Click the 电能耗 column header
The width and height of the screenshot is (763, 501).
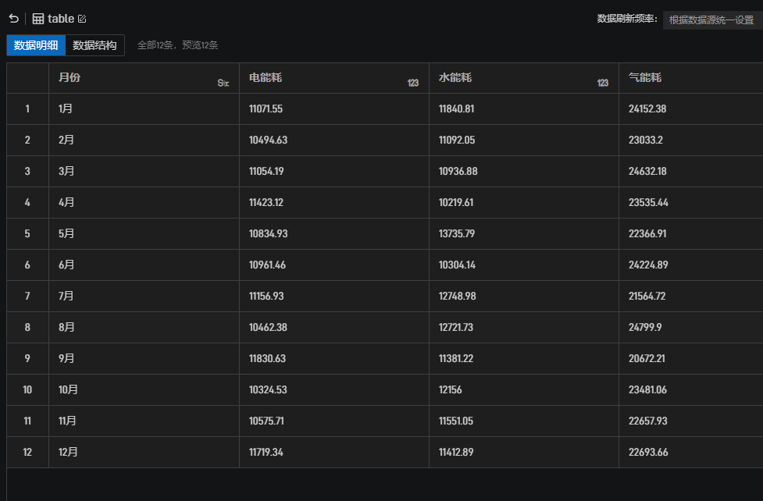pos(334,78)
